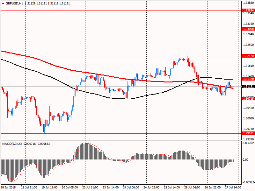Click the MACD scale value 0.006871
The height and width of the screenshot is (191, 255).
coord(249,143)
